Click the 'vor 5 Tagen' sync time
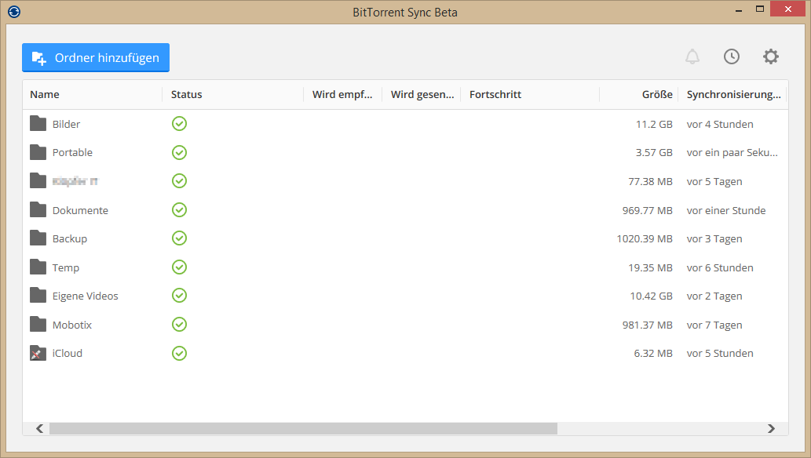The width and height of the screenshot is (811, 458). [x=714, y=181]
